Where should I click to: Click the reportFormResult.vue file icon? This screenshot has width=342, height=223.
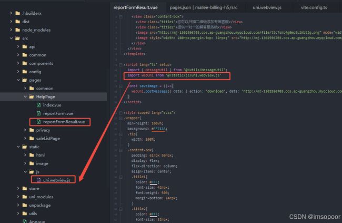pos(38,122)
